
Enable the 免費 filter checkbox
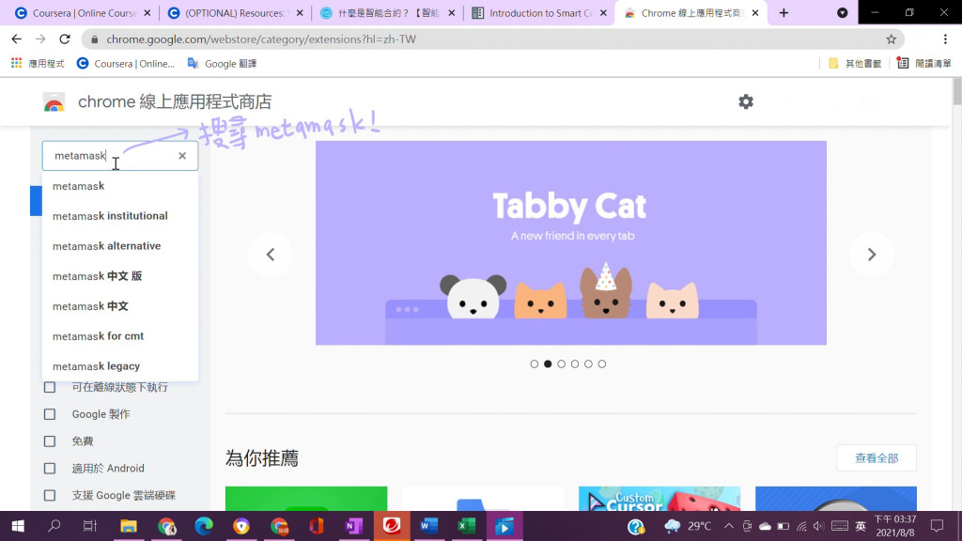click(50, 441)
